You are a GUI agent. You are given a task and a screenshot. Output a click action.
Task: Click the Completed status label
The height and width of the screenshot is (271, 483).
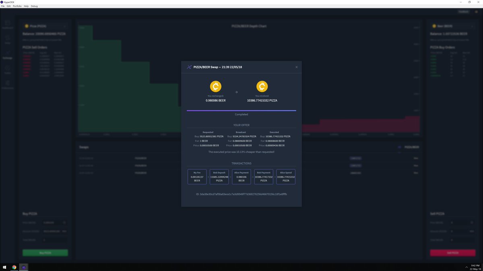click(242, 114)
